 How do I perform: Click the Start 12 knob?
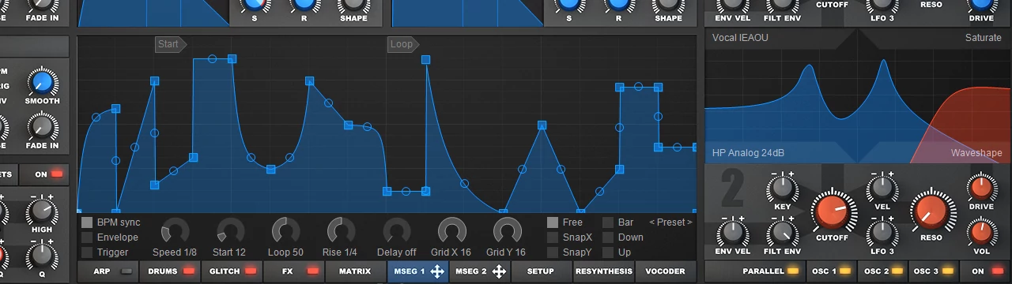(230, 231)
